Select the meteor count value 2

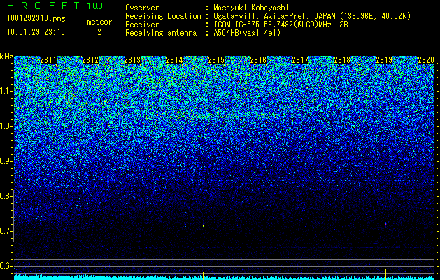click(99, 32)
